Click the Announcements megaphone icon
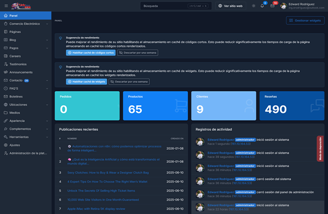The image size is (328, 214). pyautogui.click(x=6, y=72)
